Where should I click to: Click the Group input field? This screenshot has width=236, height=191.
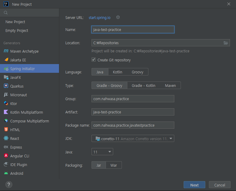click(x=133, y=99)
